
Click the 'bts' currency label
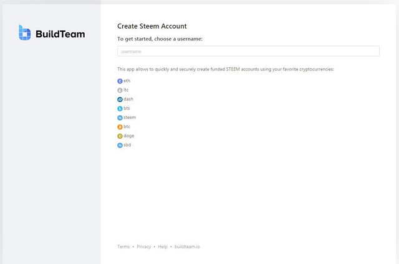coord(127,108)
